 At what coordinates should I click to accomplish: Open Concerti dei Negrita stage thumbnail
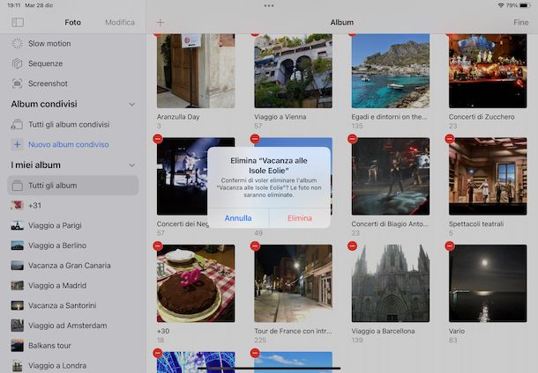(x=182, y=176)
